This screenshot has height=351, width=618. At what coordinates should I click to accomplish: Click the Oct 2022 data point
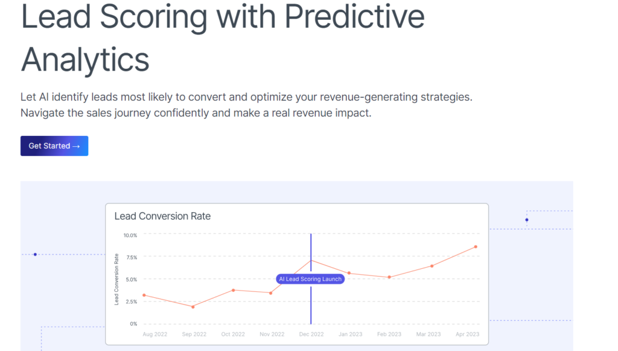pyautogui.click(x=234, y=290)
